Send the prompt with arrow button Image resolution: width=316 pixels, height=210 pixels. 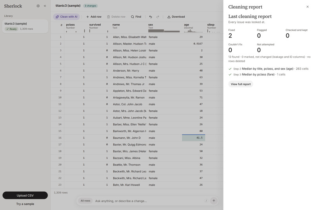point(214,201)
